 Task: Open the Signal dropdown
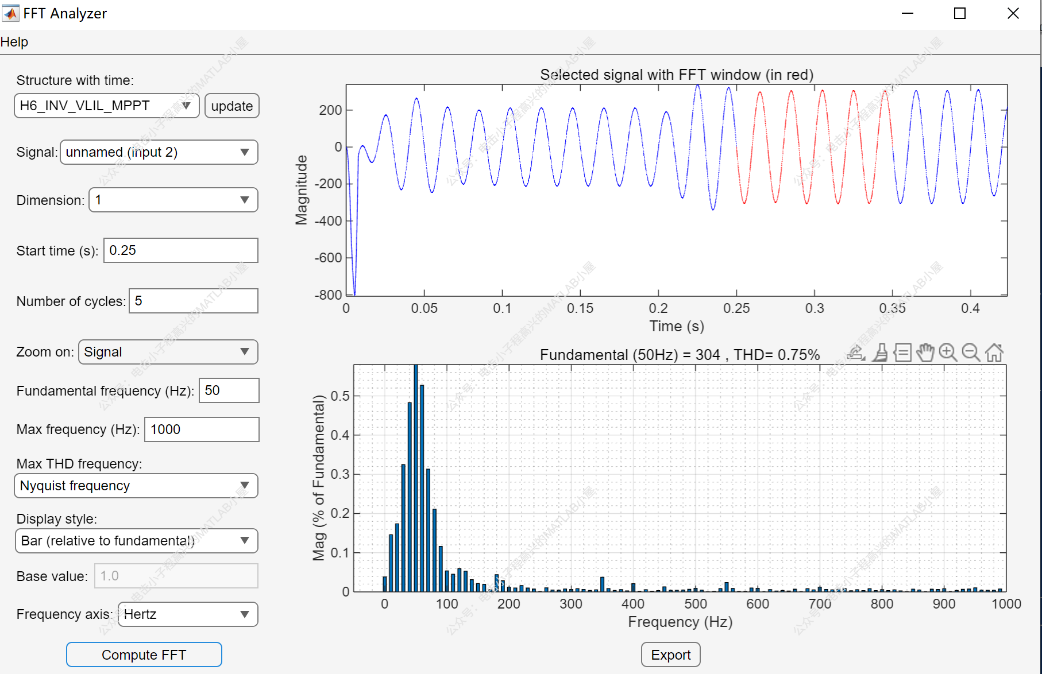159,152
